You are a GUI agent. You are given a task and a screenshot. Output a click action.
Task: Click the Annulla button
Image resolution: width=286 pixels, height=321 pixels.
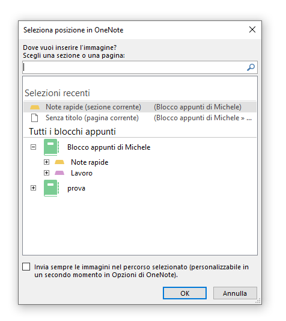point(235,293)
